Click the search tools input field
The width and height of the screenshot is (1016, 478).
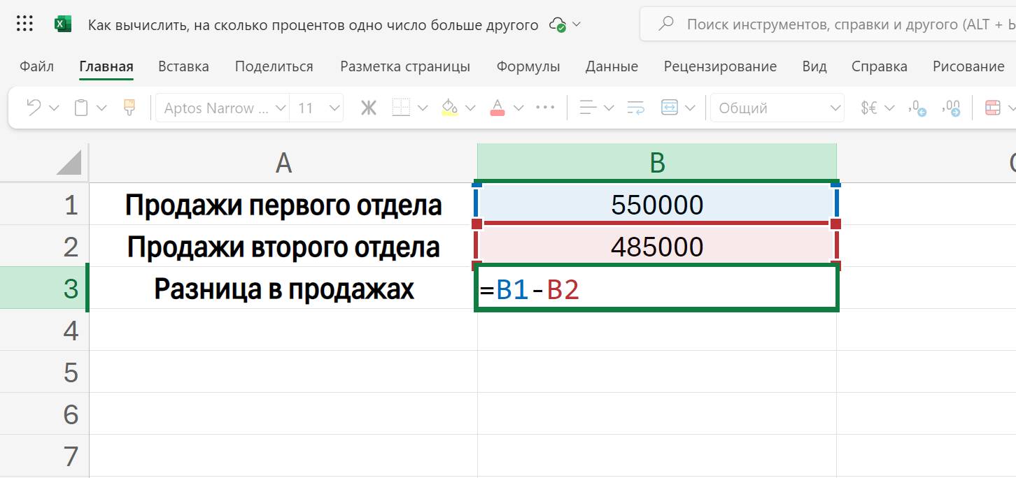tap(805, 23)
